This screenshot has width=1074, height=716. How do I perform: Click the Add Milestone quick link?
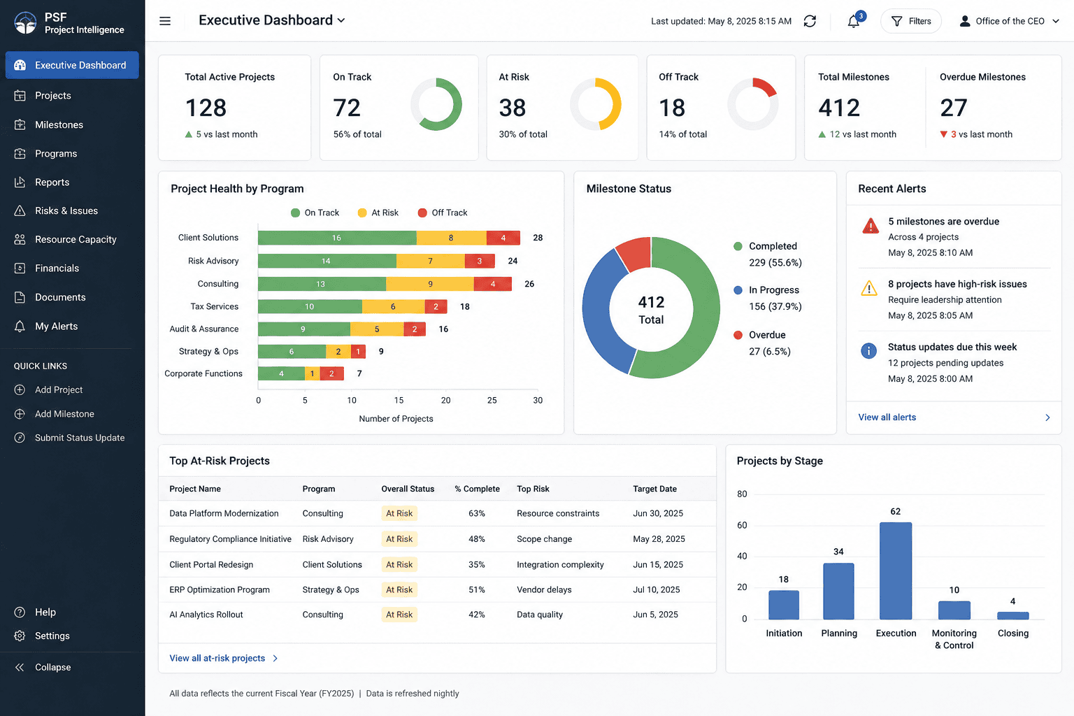tap(55, 414)
